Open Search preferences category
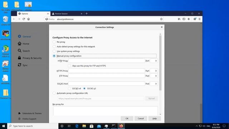The height and width of the screenshot is (129, 229). tap(24, 51)
